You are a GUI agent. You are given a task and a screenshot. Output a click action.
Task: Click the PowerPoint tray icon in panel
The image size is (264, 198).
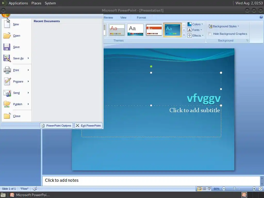point(244,195)
